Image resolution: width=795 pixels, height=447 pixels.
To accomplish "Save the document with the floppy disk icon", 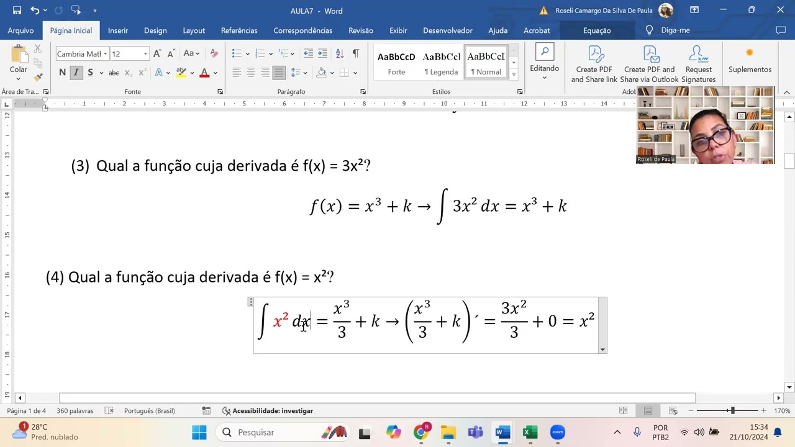I will [17, 11].
